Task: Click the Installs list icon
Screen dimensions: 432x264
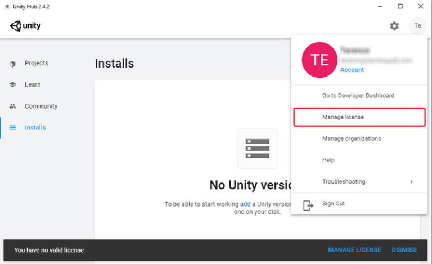Action: click(x=12, y=128)
